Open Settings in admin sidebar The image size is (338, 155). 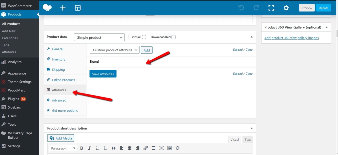19,146
